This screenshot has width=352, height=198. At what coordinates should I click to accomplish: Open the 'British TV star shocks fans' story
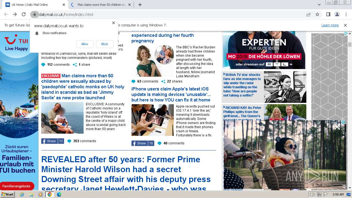[242, 85]
